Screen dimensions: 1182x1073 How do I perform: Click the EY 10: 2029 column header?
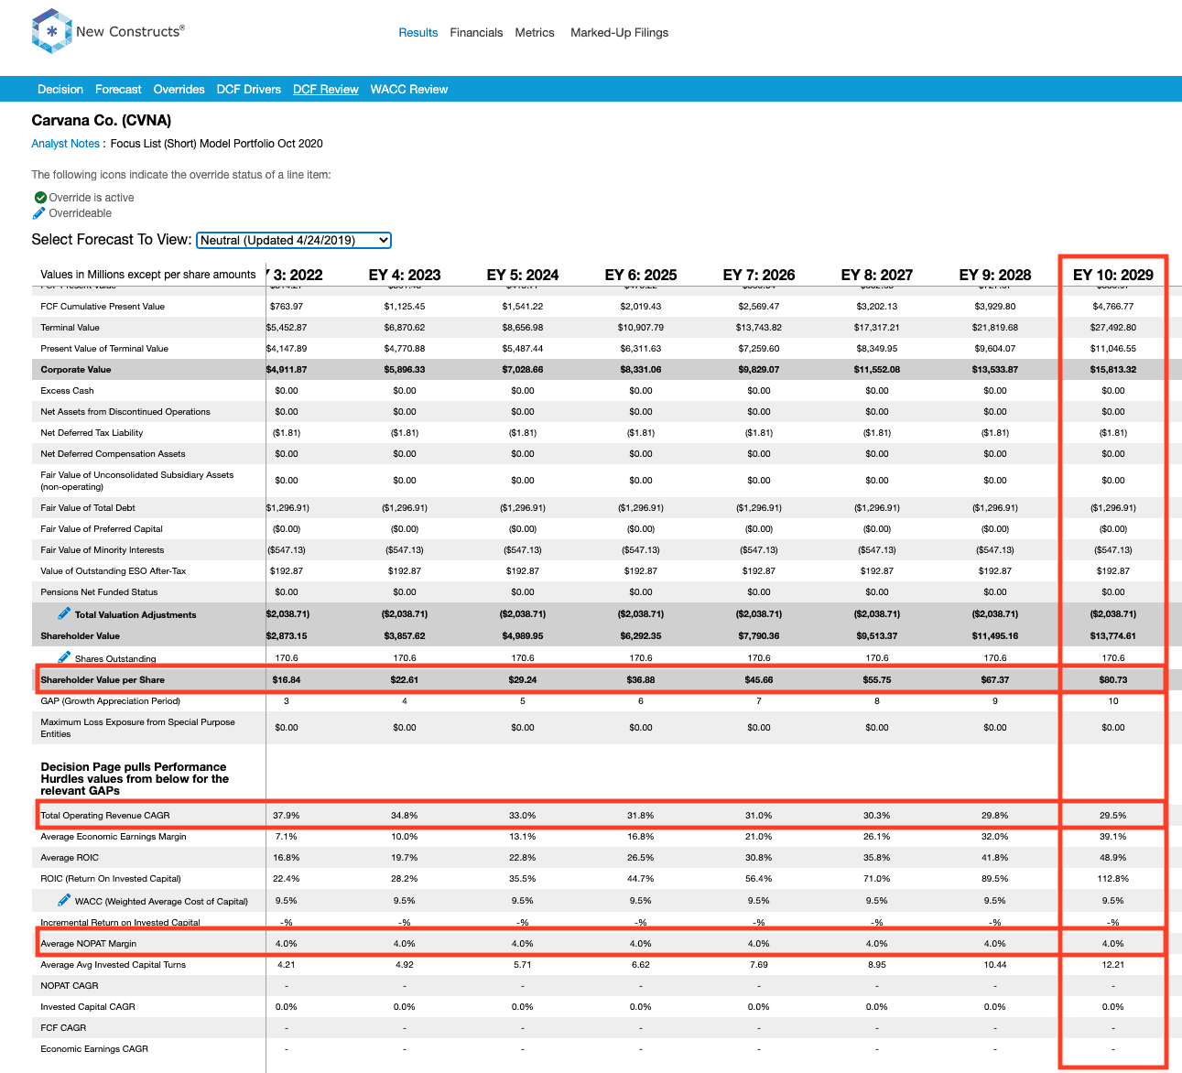click(1113, 275)
